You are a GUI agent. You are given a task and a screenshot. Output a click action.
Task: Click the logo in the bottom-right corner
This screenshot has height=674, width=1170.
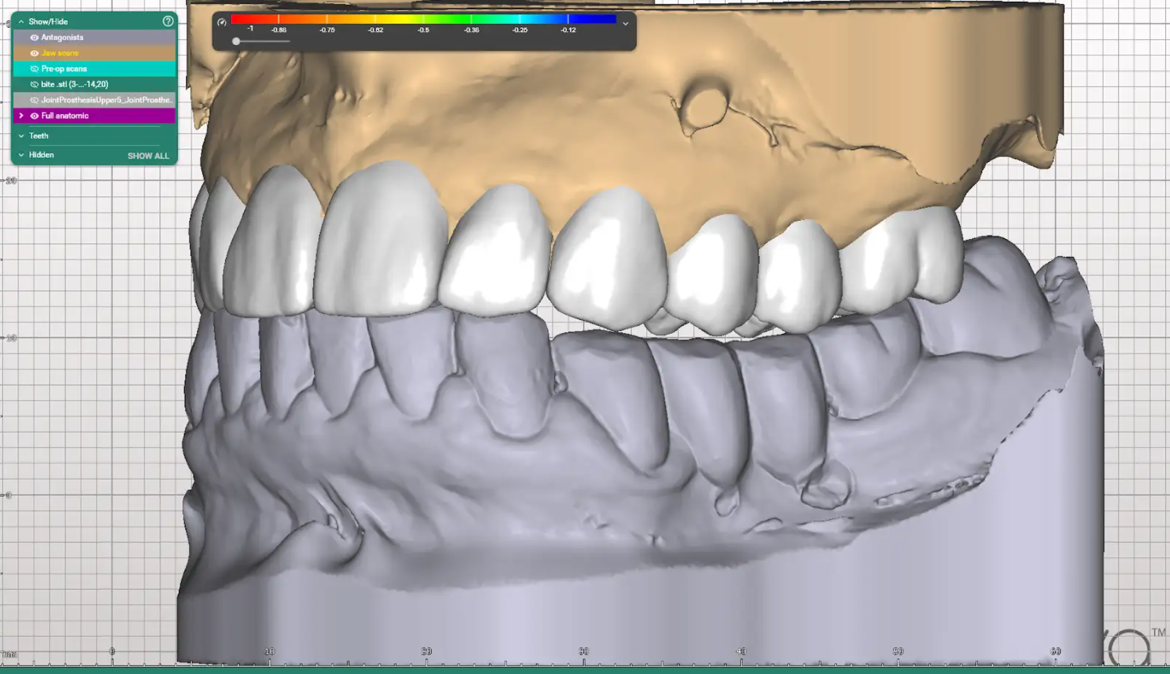(x=1129, y=647)
